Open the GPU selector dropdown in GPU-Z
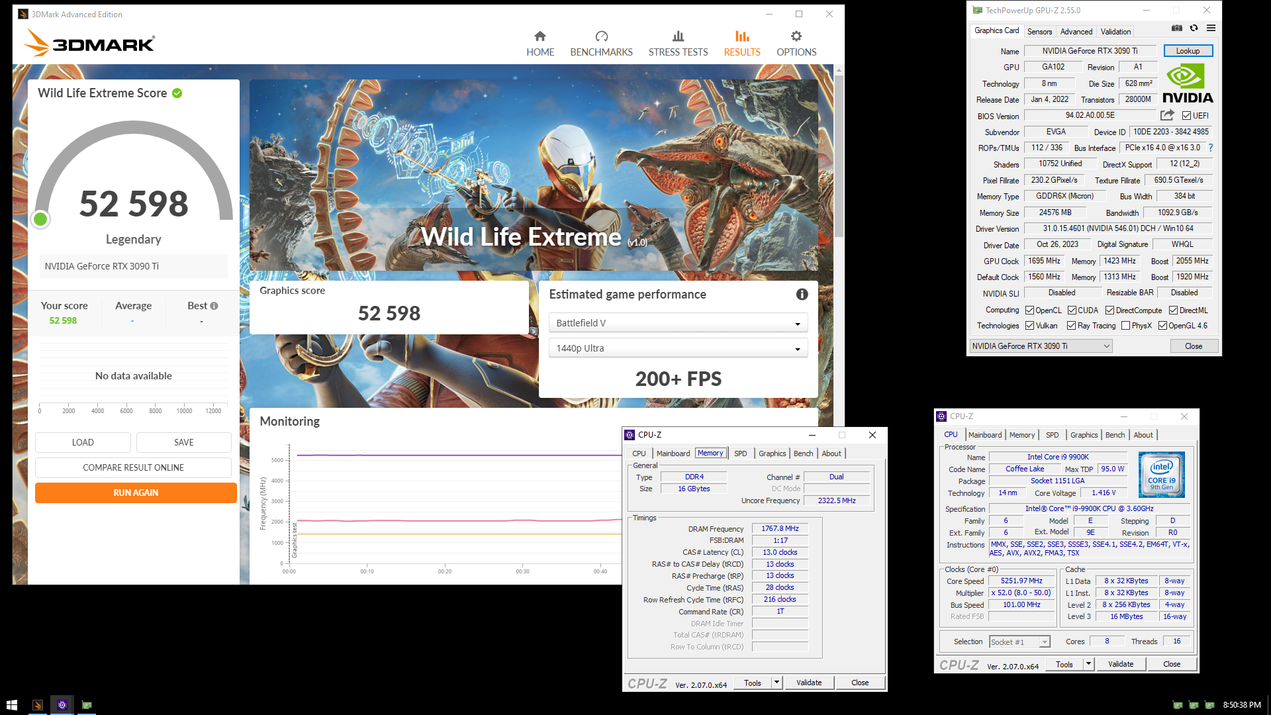1271x715 pixels. 1041,346
